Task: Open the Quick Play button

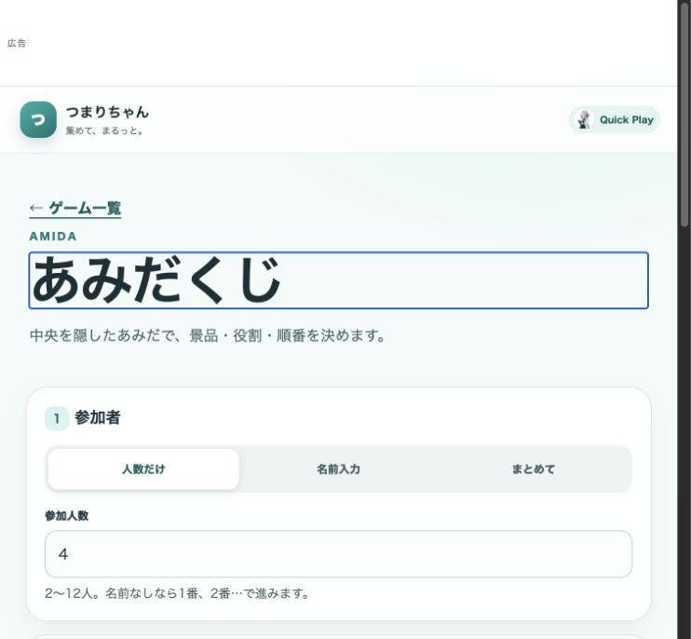Action: (615, 120)
